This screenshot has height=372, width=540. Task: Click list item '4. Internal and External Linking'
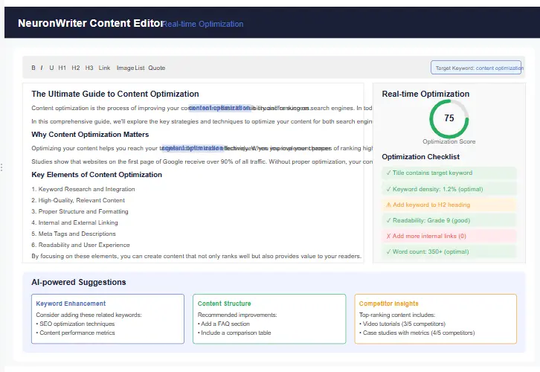point(74,222)
